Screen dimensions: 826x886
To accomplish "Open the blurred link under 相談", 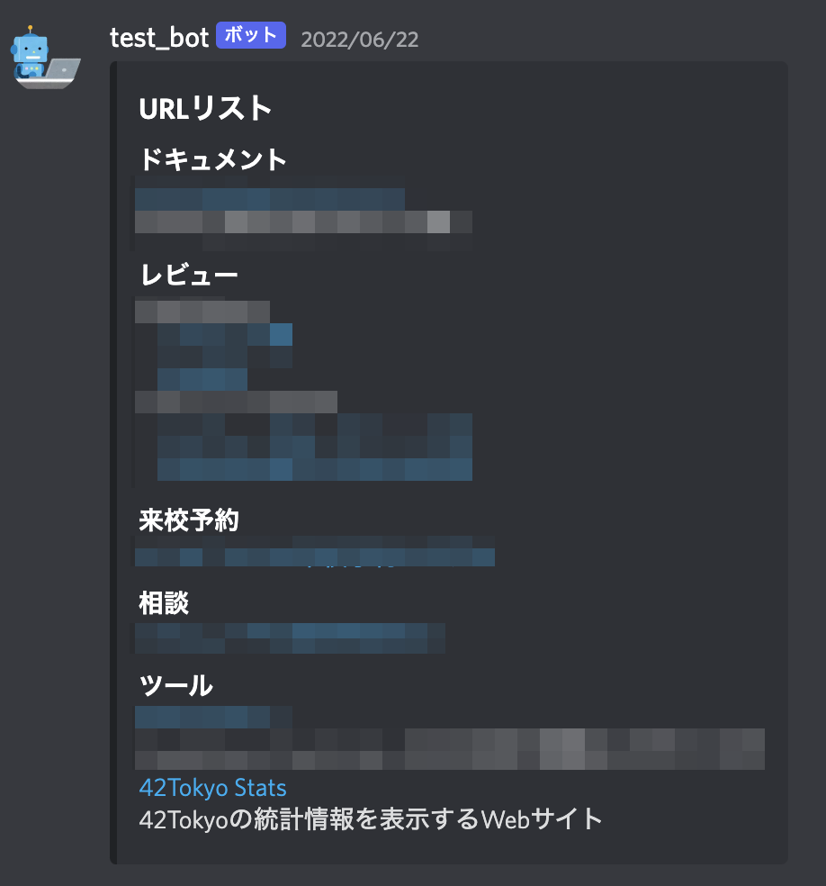I will [x=290, y=638].
